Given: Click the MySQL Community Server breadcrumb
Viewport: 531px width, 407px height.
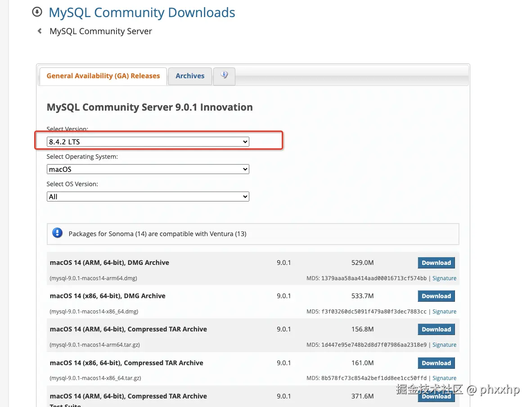Looking at the screenshot, I should [101, 31].
